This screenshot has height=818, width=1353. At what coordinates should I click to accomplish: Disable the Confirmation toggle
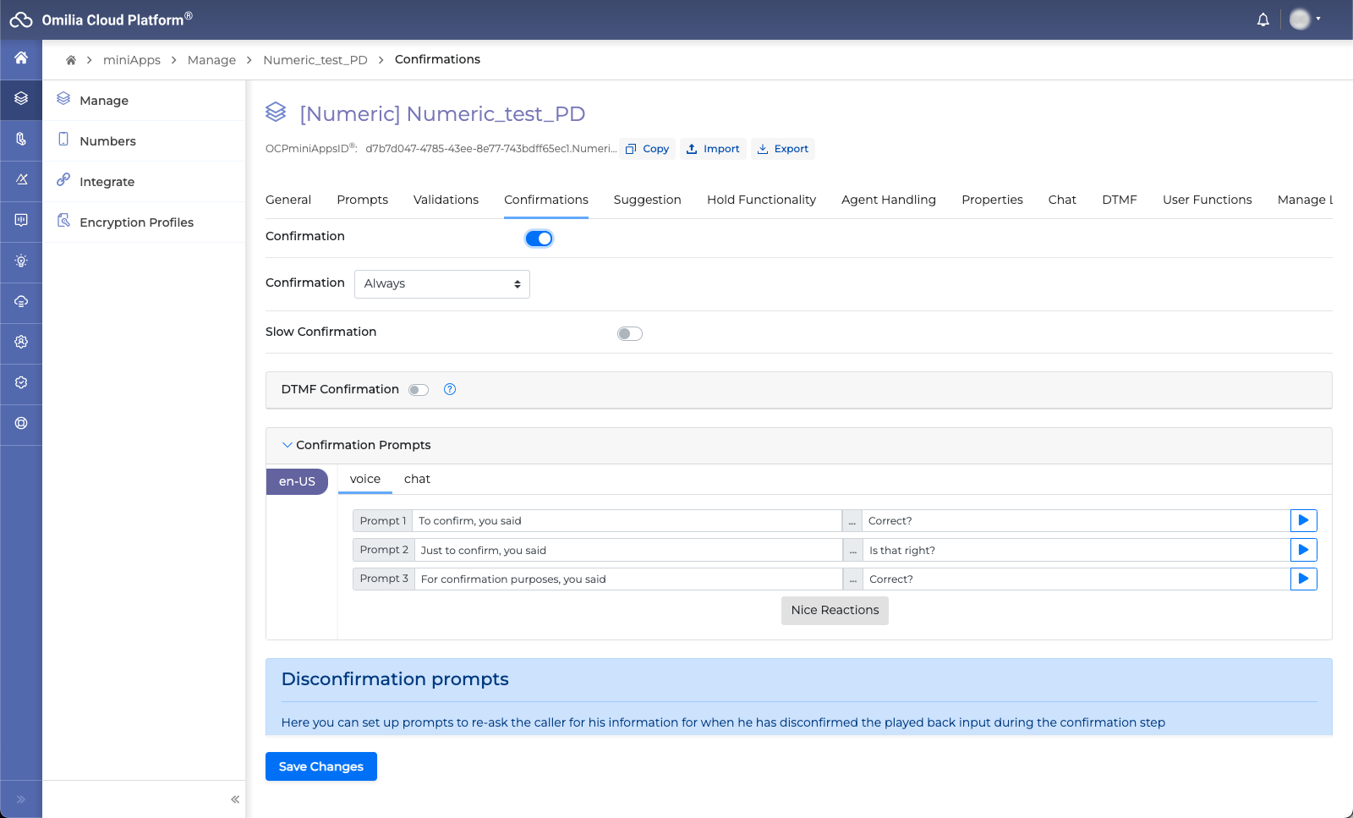coord(539,239)
